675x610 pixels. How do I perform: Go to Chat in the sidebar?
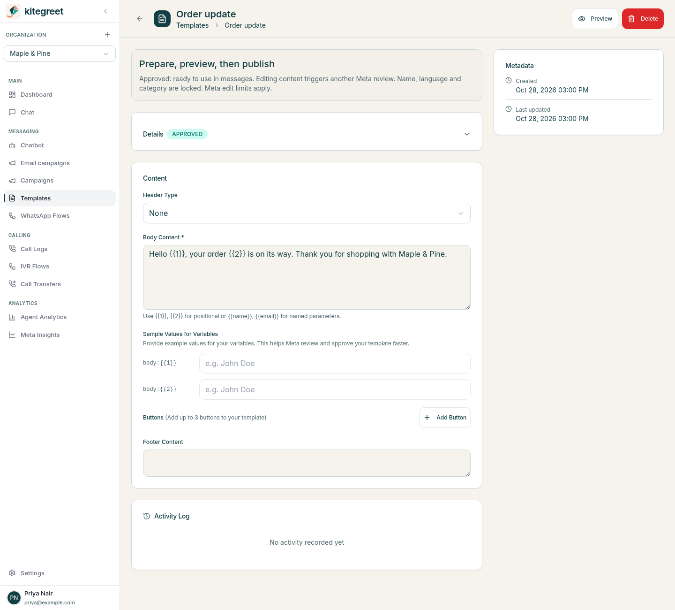pyautogui.click(x=60, y=113)
